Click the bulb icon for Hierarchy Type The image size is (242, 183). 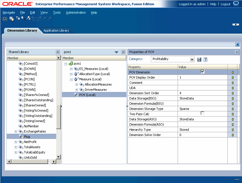[233, 130]
